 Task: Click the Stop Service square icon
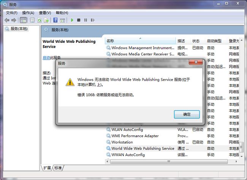pos(79,20)
